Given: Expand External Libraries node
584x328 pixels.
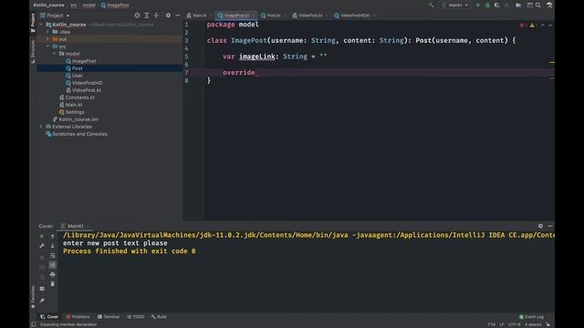Looking at the screenshot, I should pos(41,127).
